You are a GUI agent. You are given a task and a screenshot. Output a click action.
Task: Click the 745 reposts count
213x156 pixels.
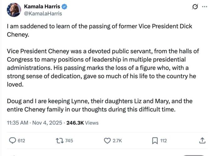click(x=69, y=141)
